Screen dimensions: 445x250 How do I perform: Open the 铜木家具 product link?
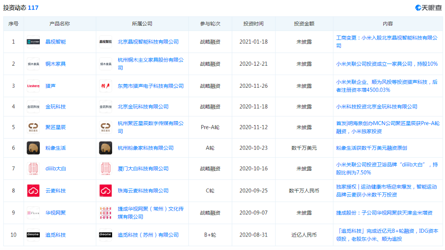click(55, 64)
